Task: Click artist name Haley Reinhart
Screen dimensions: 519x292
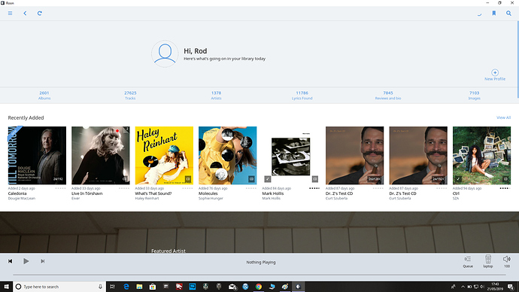Action: coord(147,199)
